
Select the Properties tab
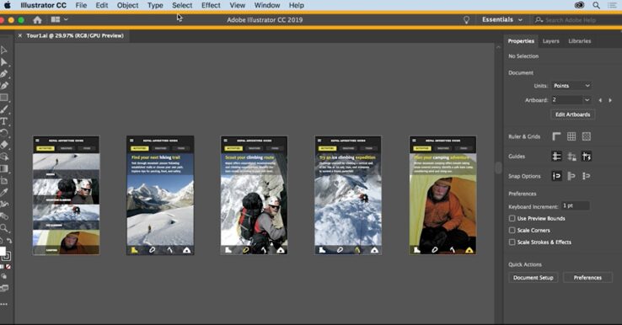521,41
